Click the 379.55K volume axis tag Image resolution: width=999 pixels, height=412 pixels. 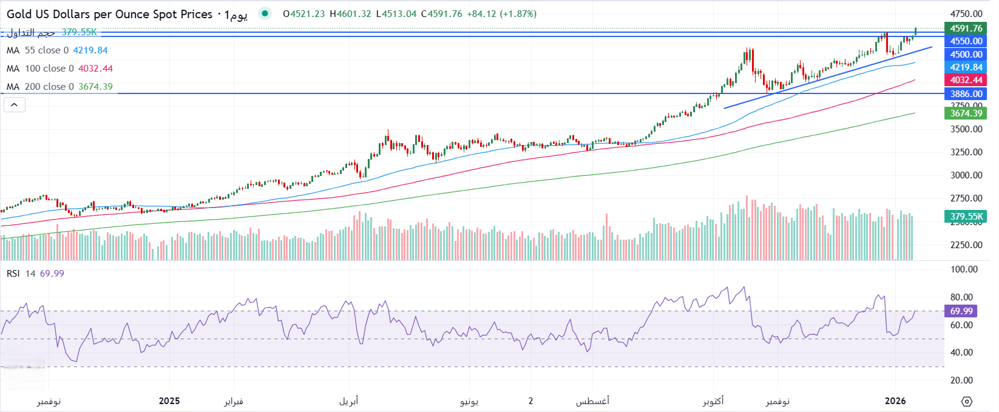pos(966,216)
